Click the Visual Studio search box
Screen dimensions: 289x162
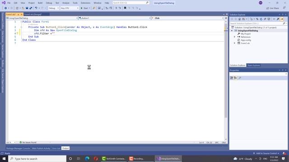131,3
